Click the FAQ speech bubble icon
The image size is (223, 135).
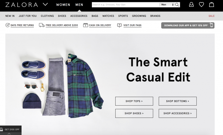tap(119, 25)
